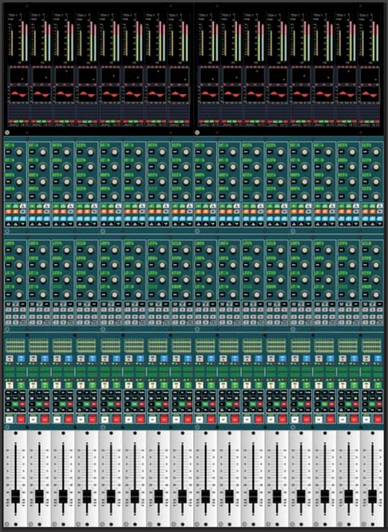Toggle large red button above channel 5 fader
Viewport: 388px width, 532px height.
coord(116,419)
